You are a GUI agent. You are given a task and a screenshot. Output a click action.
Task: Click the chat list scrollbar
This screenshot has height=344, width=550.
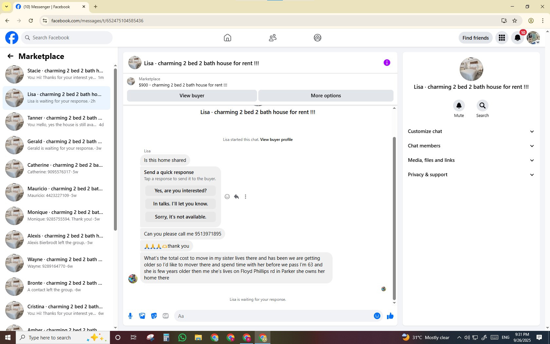click(x=115, y=149)
